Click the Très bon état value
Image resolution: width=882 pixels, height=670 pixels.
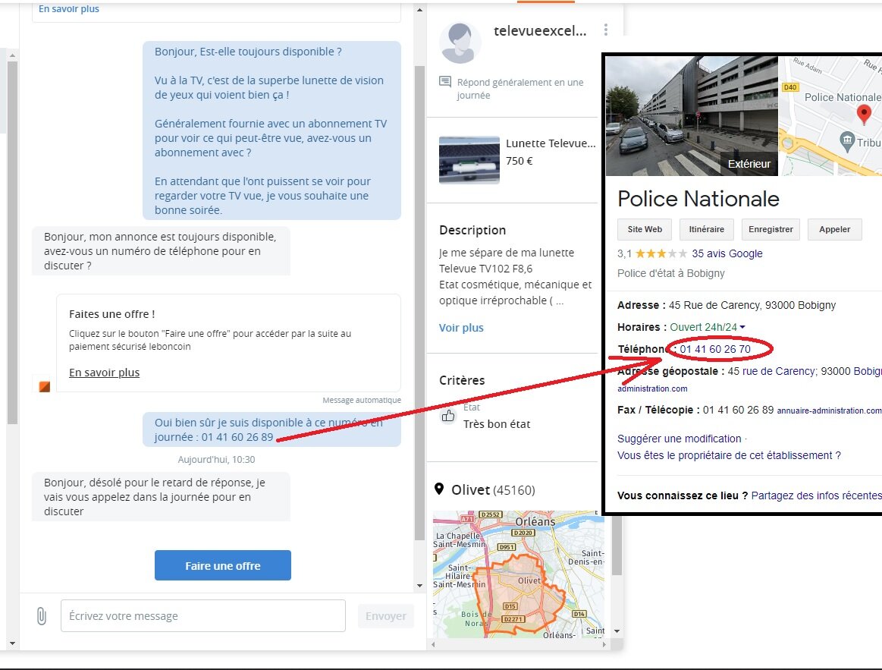497,424
